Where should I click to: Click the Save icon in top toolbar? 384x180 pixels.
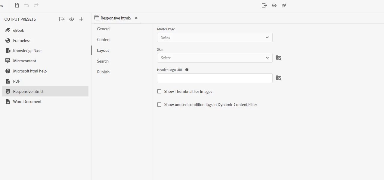pos(17,5)
